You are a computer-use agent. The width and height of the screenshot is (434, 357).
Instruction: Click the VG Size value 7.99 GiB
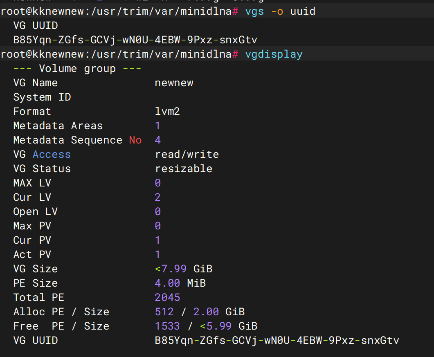(184, 269)
